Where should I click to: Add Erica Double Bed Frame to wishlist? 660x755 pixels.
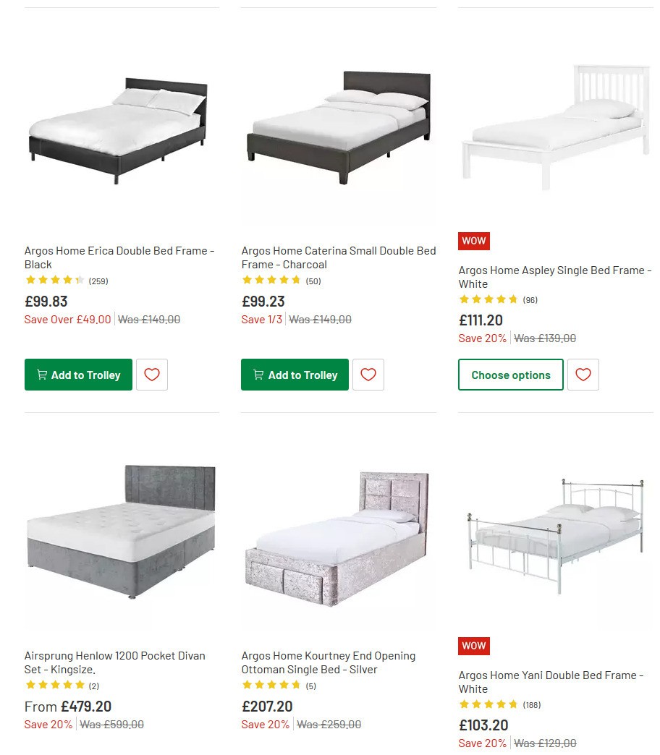click(x=151, y=375)
